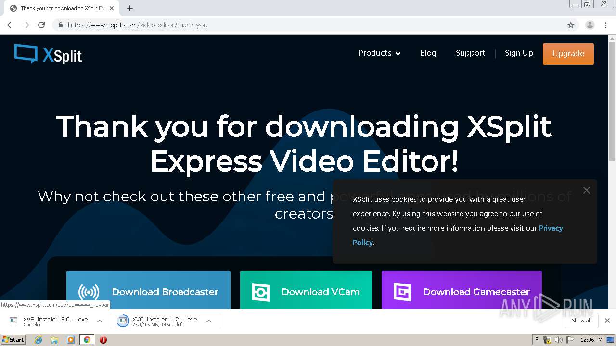Expand XVE_Installer download options arrow
616x346 pixels.
click(x=100, y=321)
